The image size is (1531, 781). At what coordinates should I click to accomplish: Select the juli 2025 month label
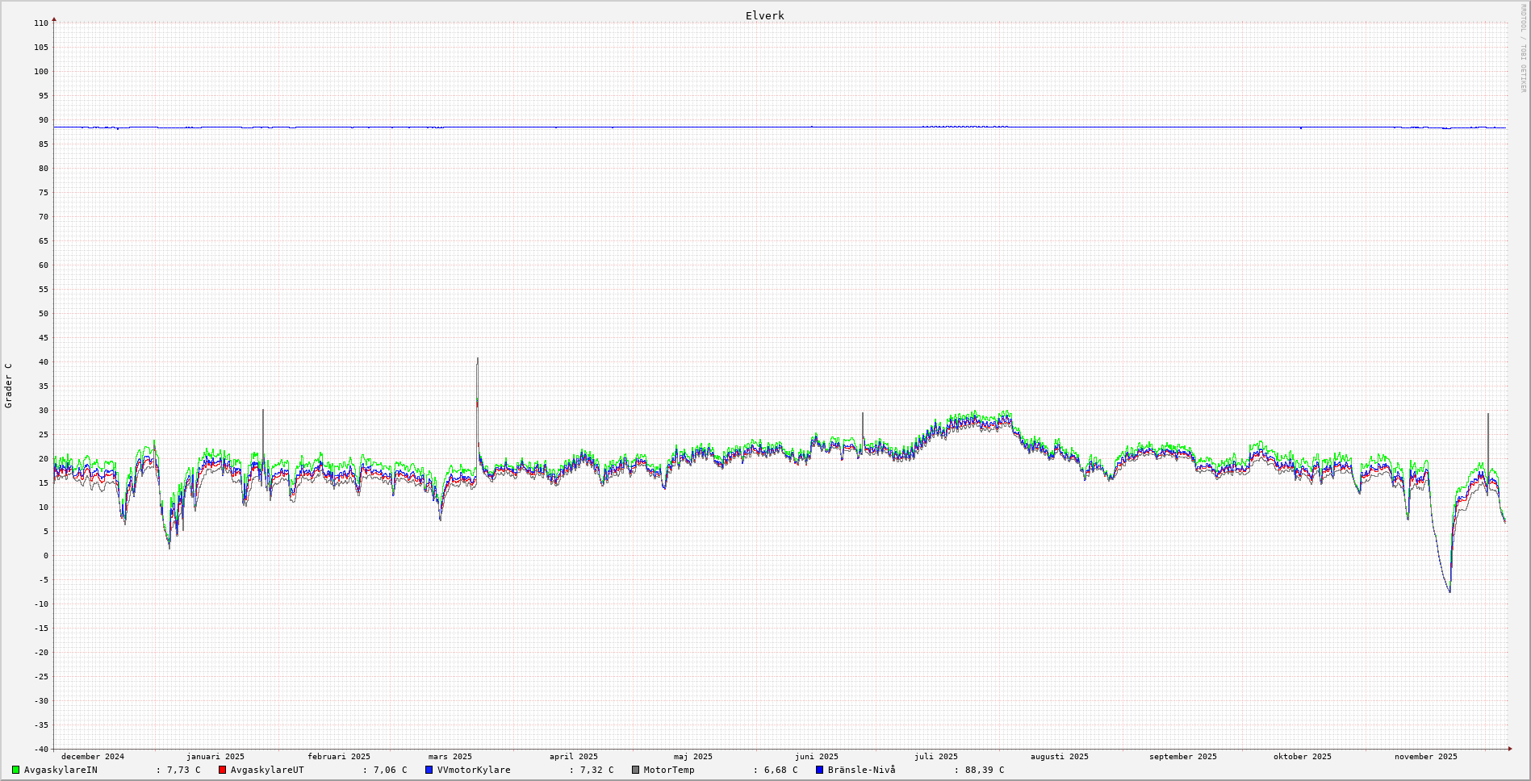click(935, 757)
